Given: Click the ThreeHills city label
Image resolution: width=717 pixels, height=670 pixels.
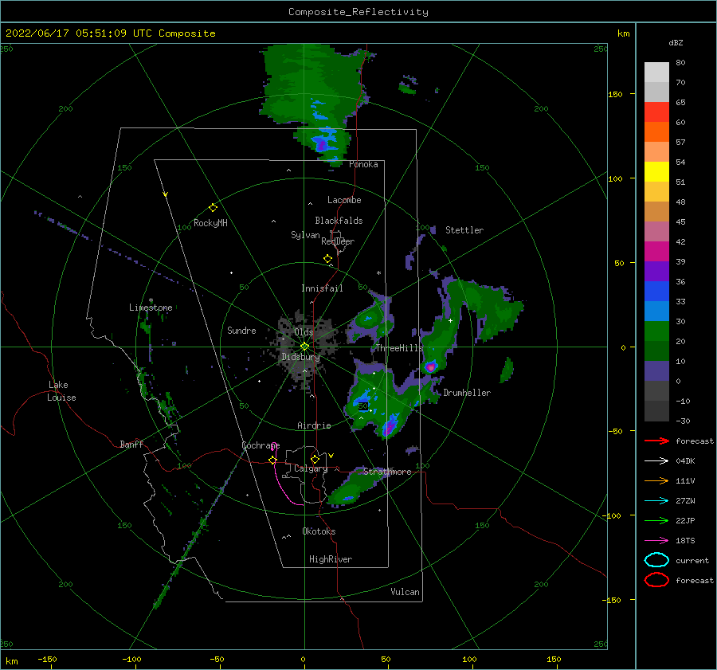Looking at the screenshot, I should pyautogui.click(x=399, y=348).
